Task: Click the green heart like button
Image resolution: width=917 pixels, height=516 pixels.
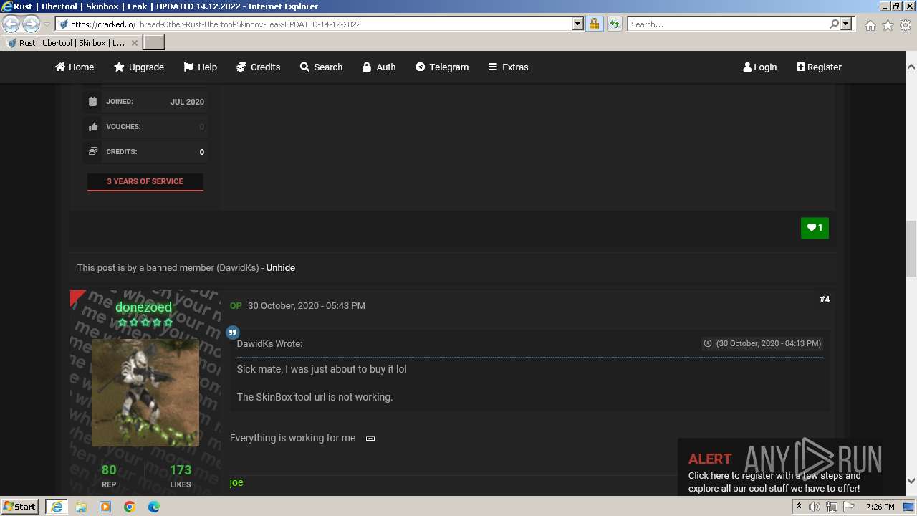Action: pyautogui.click(x=815, y=228)
